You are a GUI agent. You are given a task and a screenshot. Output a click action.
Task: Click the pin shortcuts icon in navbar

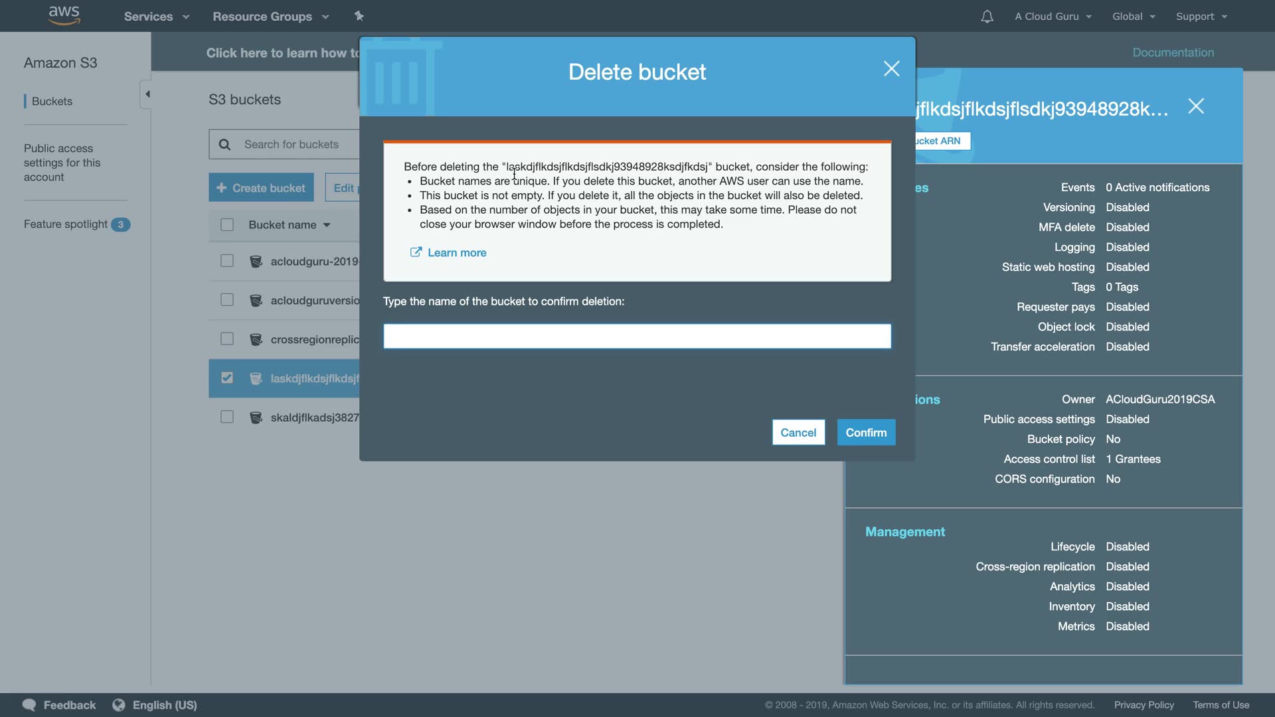tap(359, 16)
